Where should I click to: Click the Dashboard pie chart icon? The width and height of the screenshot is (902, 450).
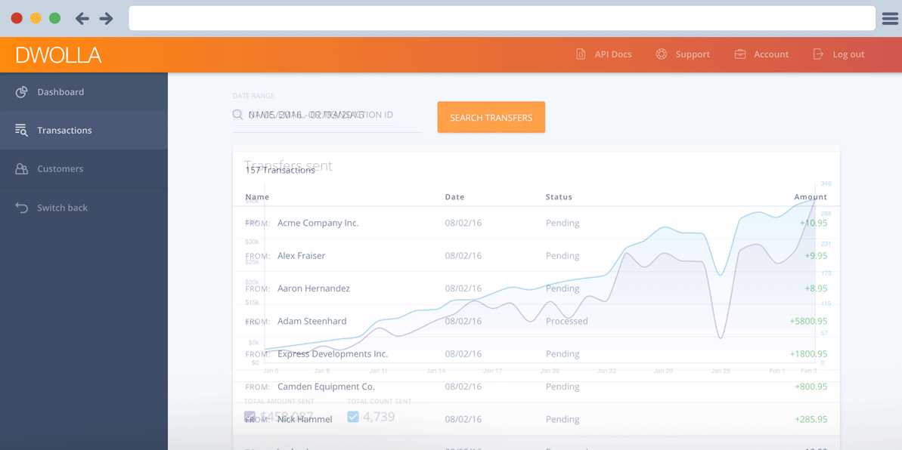tap(21, 92)
